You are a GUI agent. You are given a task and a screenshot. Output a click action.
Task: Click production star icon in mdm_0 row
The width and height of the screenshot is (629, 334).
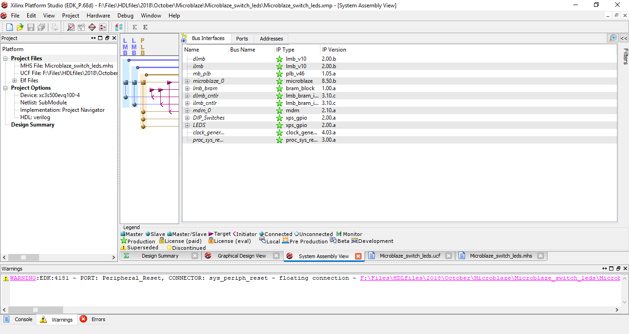tap(279, 110)
